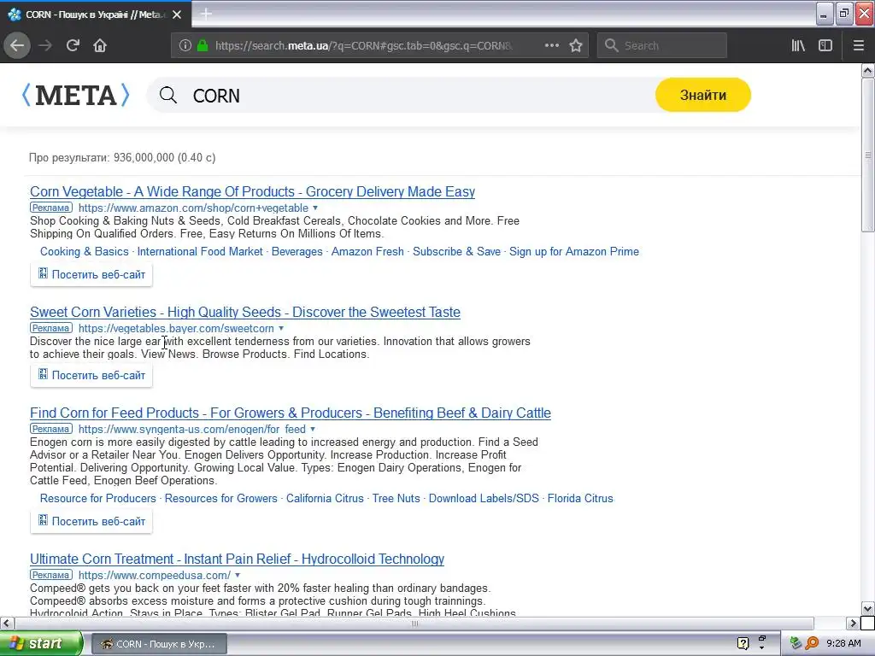Click the horizontal scrollbar left arrow
This screenshot has height=656, width=875.
coord(6,623)
